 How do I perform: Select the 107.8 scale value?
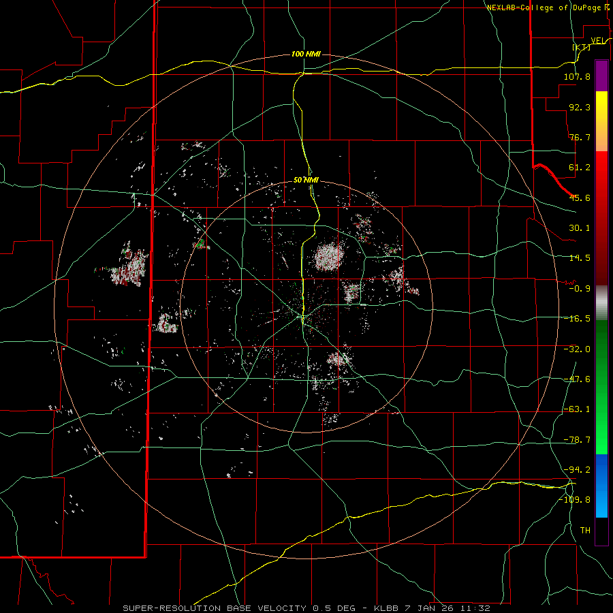(577, 76)
